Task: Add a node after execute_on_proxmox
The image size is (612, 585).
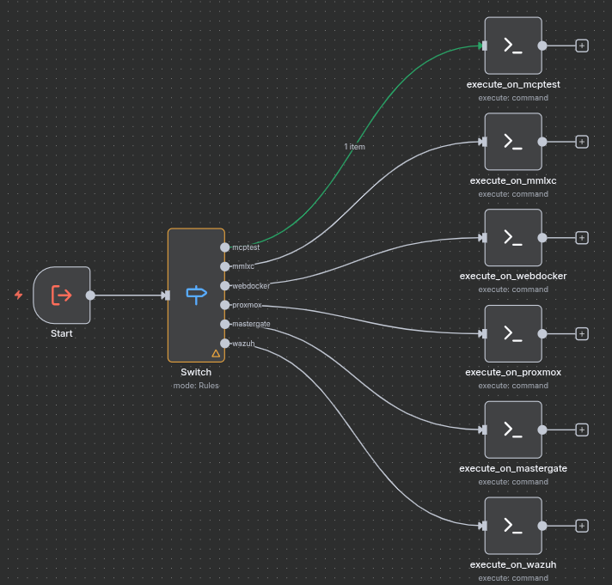Action: [x=582, y=334]
